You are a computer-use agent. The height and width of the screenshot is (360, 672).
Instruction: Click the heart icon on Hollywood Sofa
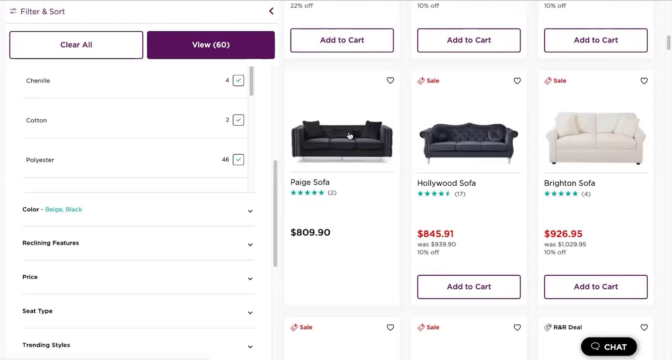pyautogui.click(x=517, y=81)
